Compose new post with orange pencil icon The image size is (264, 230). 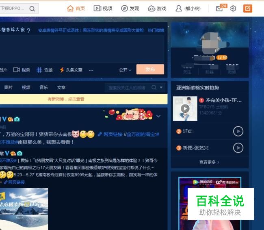point(248,9)
